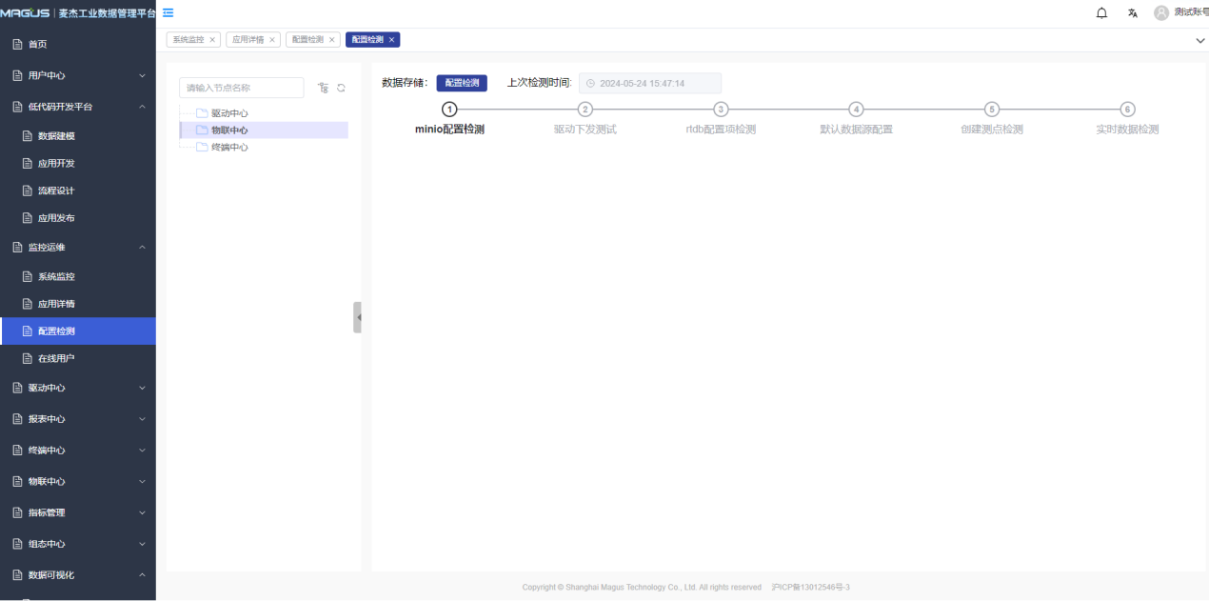Collapse the left tree panel handle
The image size is (1209, 601).
(x=358, y=317)
